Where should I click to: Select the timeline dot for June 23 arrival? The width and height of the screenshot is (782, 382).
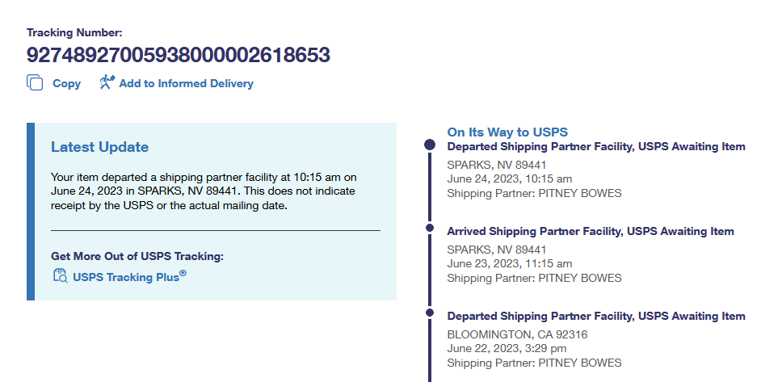pos(430,229)
